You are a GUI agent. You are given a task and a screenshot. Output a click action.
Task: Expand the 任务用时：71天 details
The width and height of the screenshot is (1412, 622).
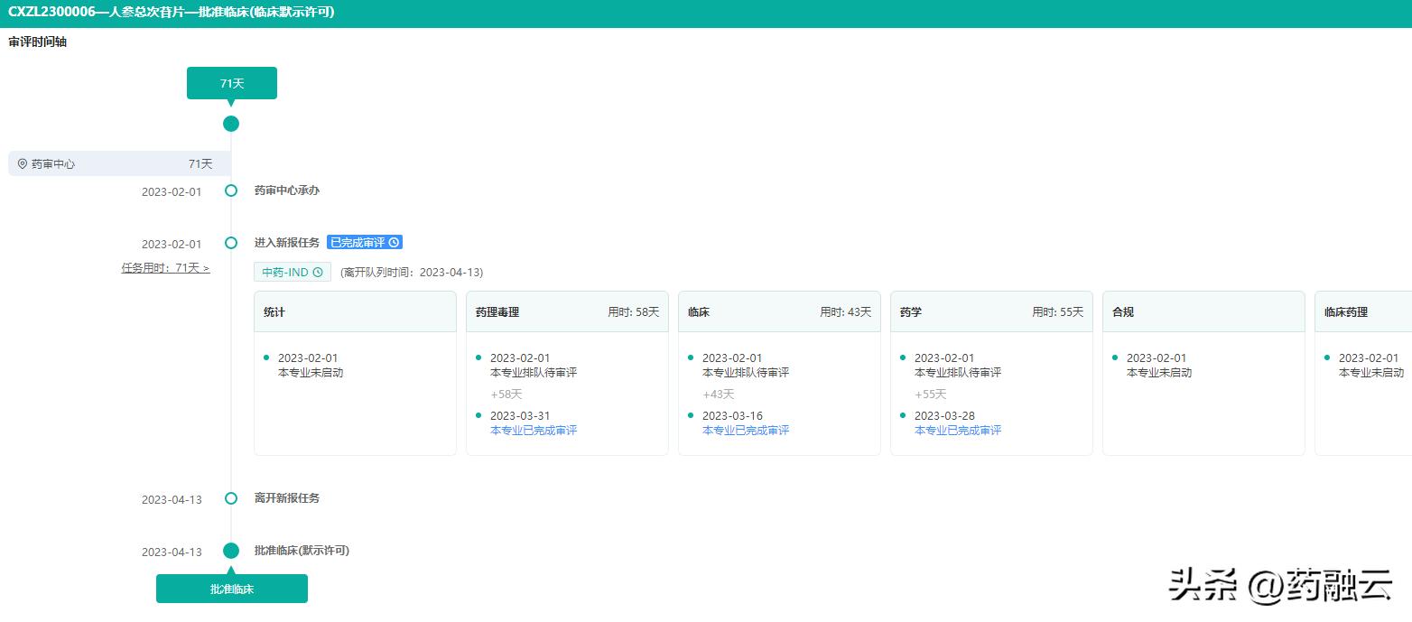(x=165, y=267)
